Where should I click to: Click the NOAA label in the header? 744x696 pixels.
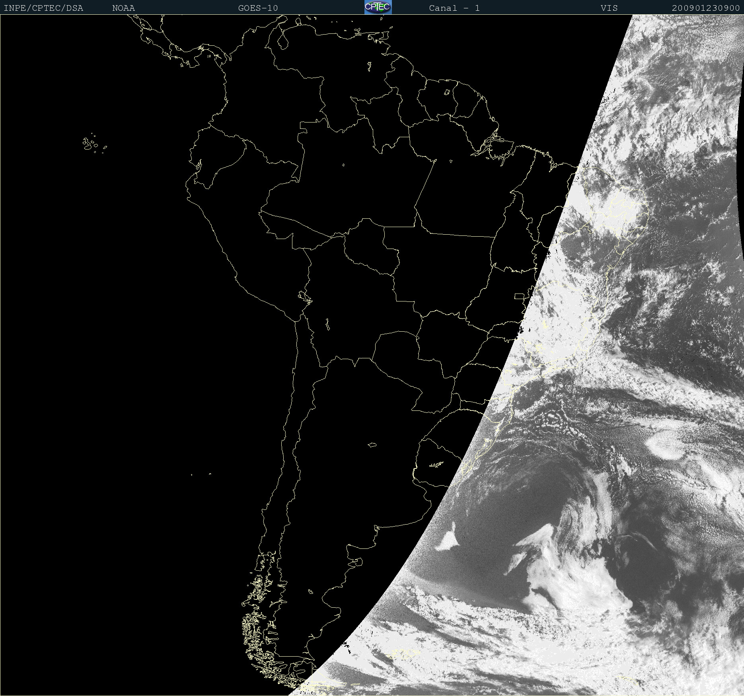point(124,8)
